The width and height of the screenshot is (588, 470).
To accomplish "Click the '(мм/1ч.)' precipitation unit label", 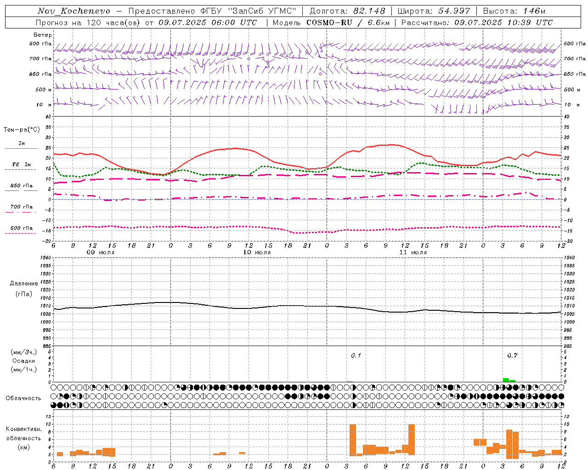I will (x=24, y=369).
